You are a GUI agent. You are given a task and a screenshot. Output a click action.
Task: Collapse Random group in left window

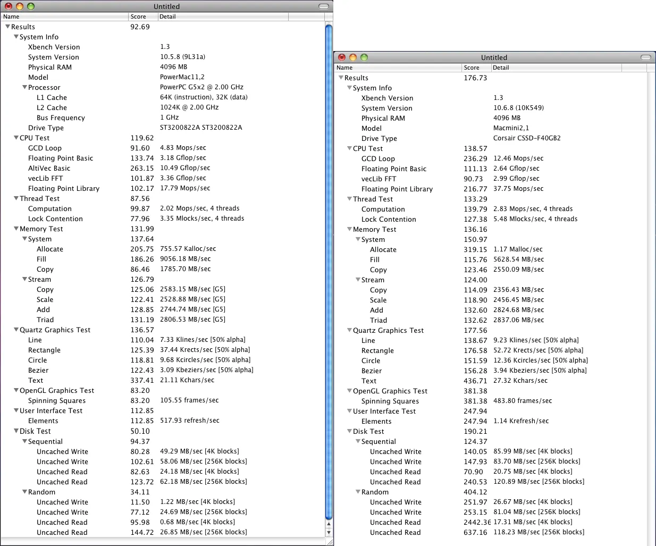pos(24,492)
